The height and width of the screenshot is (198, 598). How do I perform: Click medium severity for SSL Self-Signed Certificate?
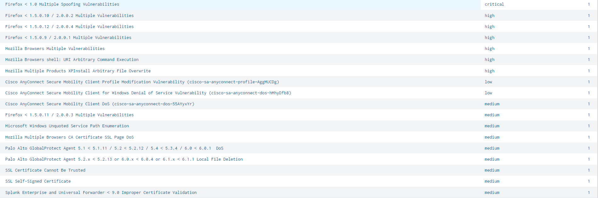click(492, 181)
